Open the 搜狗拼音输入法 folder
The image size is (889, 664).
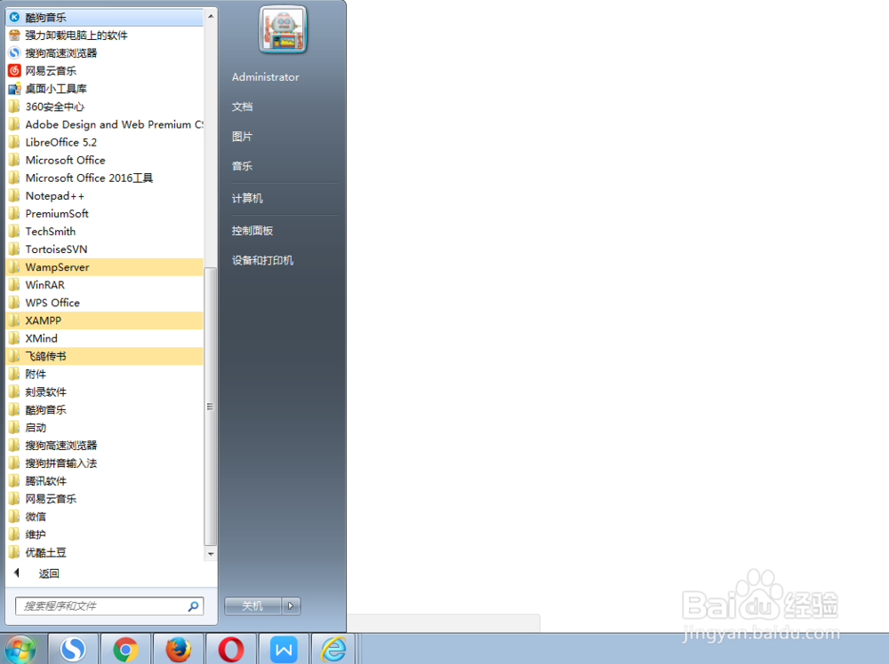104,463
